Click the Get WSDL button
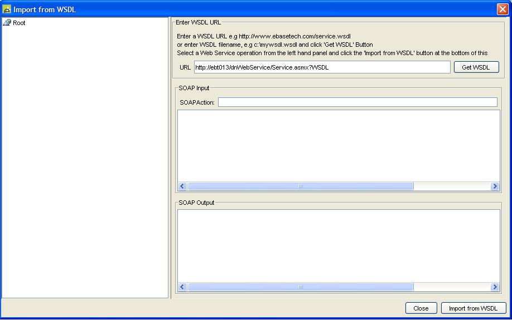 (476, 67)
